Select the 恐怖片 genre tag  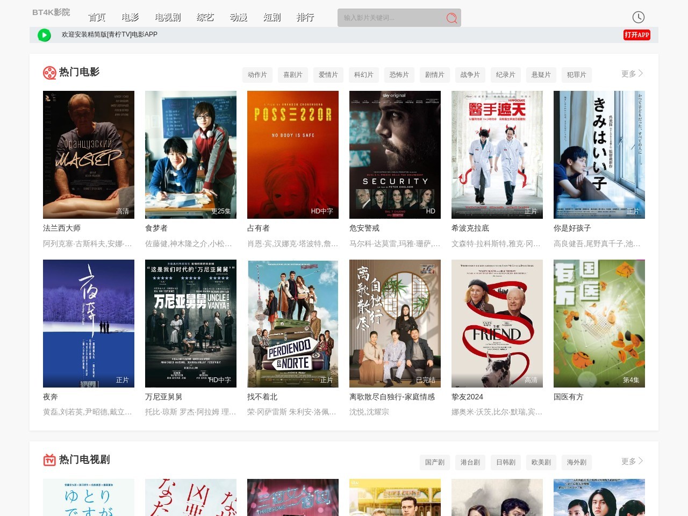[x=399, y=75]
